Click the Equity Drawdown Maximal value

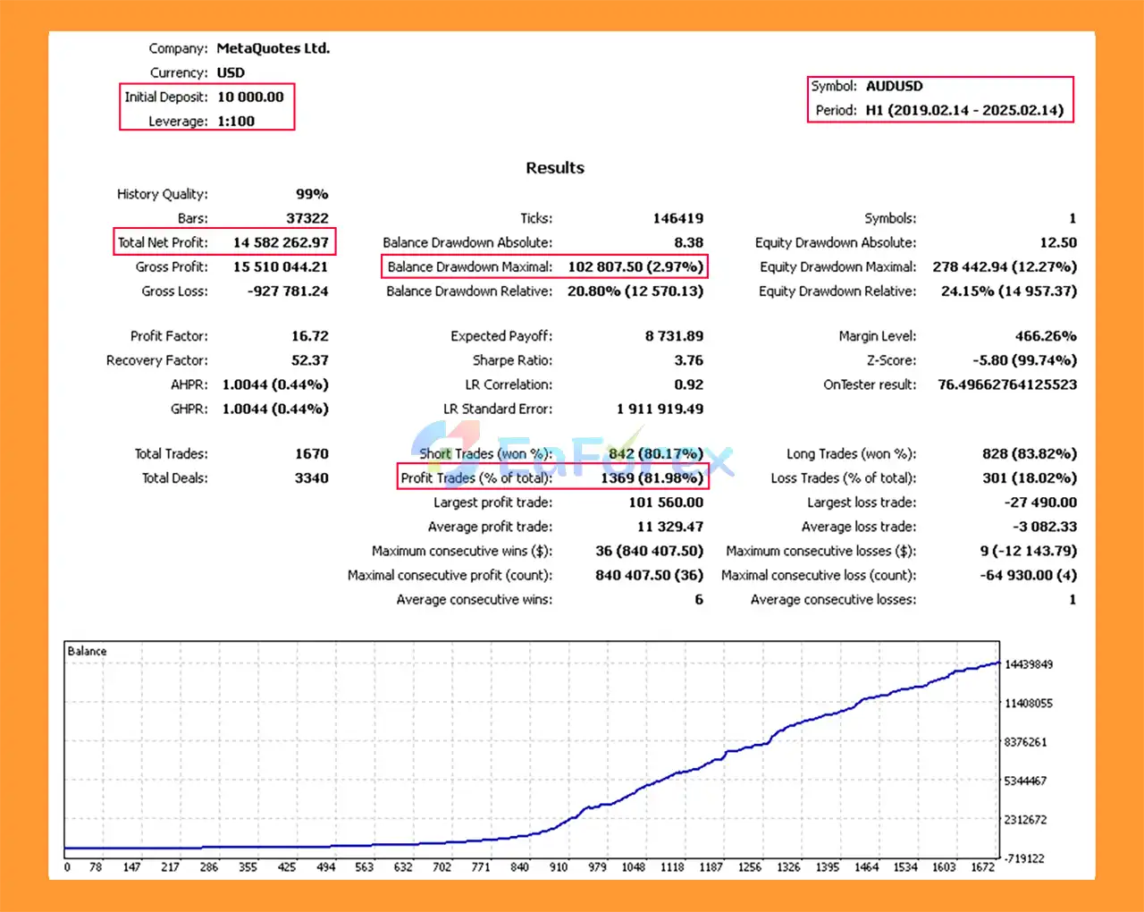[1005, 266]
